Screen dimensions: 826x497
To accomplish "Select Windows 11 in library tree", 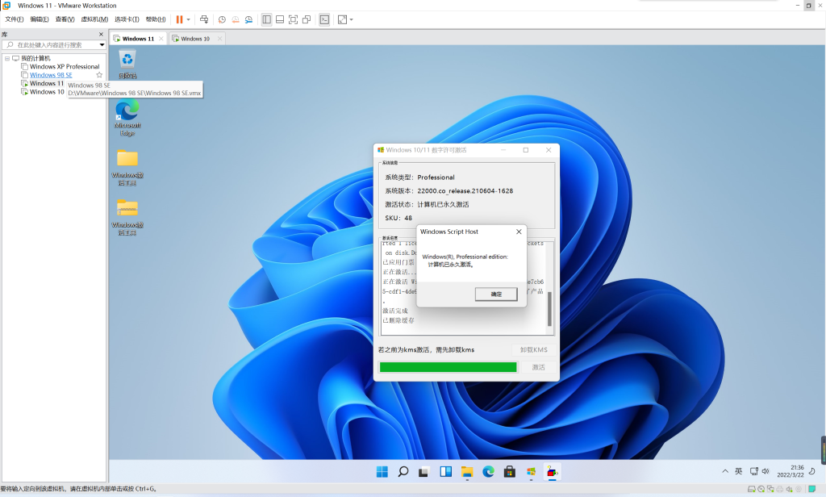I will pos(46,83).
